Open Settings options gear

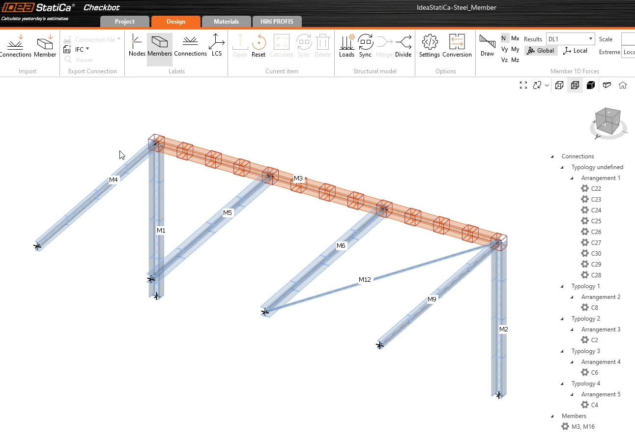tap(430, 46)
